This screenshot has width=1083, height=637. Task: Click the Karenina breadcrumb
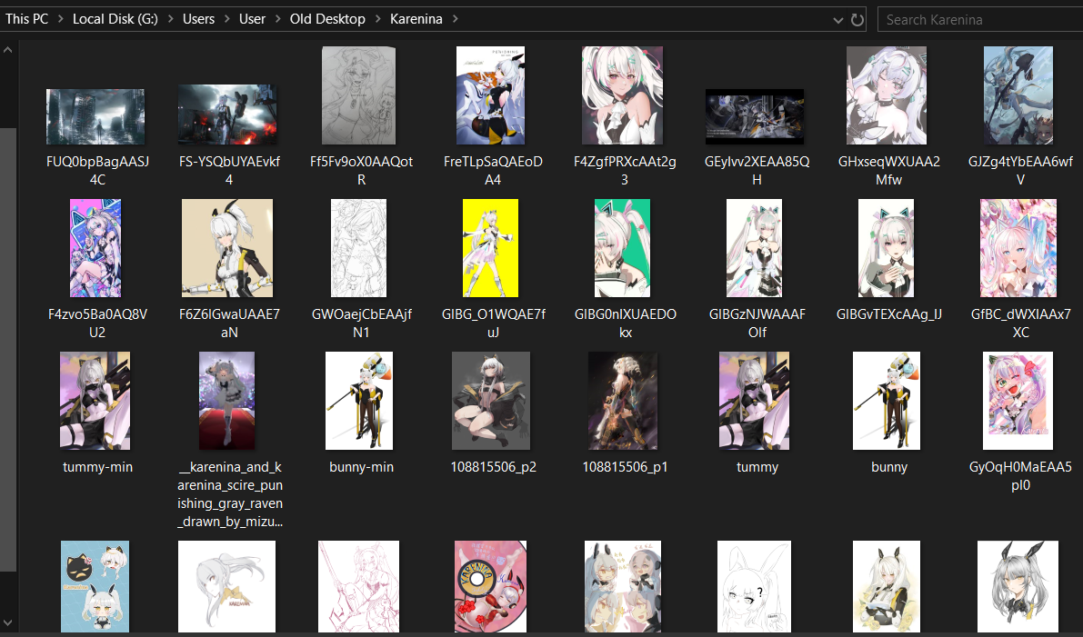[x=416, y=19]
